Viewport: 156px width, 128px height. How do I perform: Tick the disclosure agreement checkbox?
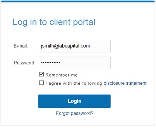click(x=41, y=83)
